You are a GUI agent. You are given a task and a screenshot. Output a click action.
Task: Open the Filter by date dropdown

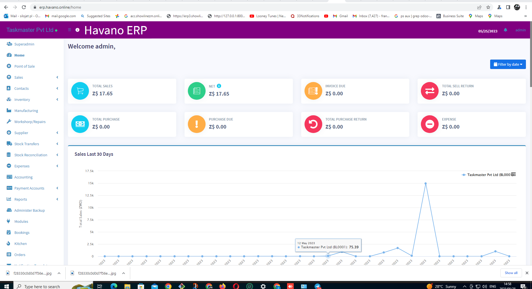pyautogui.click(x=508, y=64)
